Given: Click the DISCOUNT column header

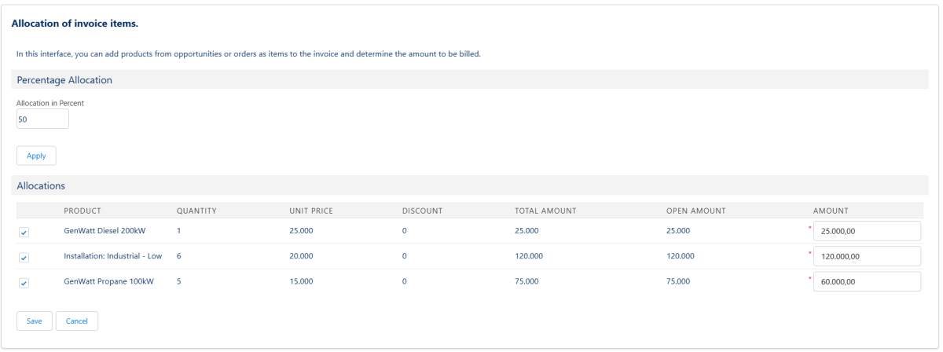Looking at the screenshot, I should (423, 211).
